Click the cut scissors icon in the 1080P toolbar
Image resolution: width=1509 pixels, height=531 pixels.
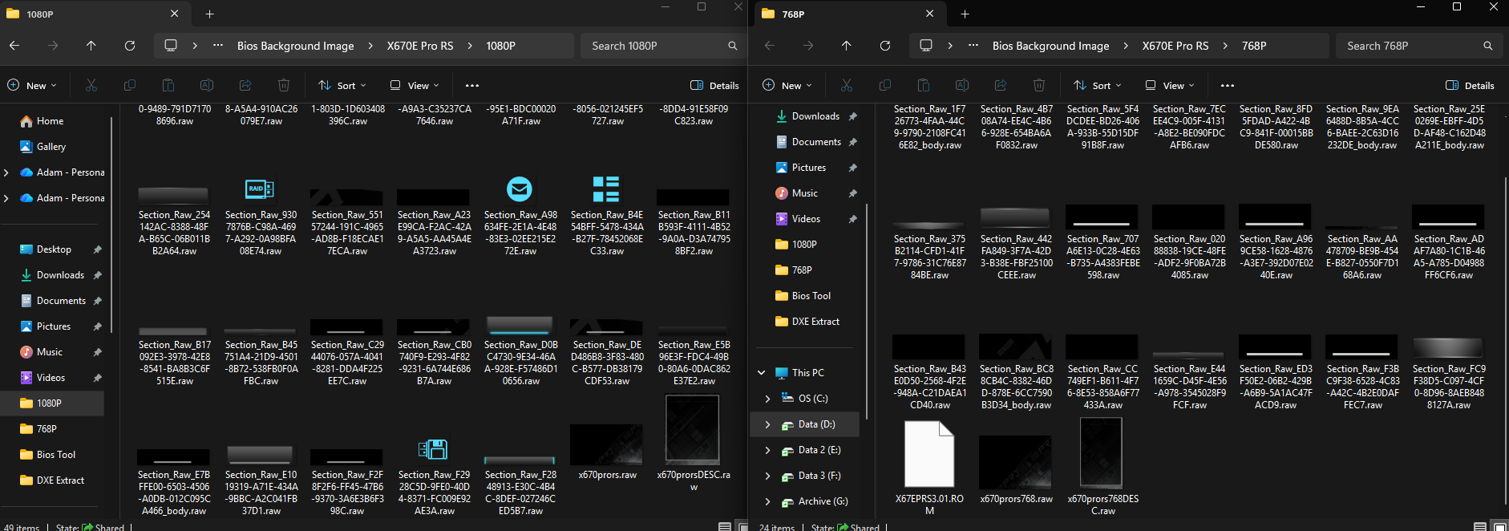coord(91,85)
